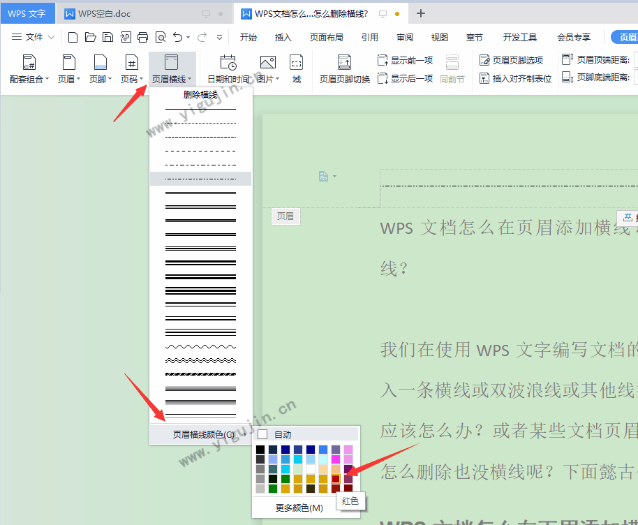
Task: Click the monitor icon on WPS空白.doc tab
Action: 207,14
